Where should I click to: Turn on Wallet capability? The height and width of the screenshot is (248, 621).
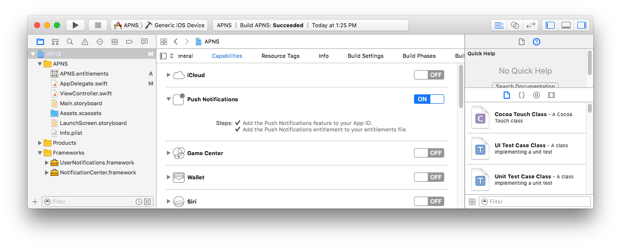[429, 177]
